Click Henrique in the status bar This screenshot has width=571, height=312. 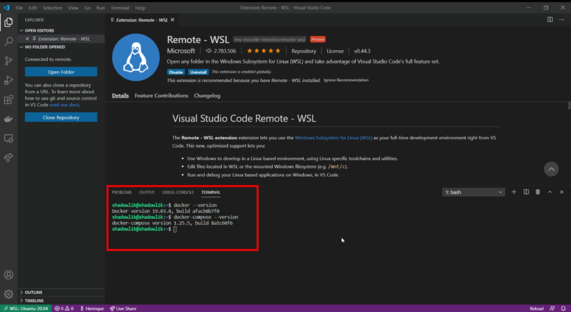(92, 308)
